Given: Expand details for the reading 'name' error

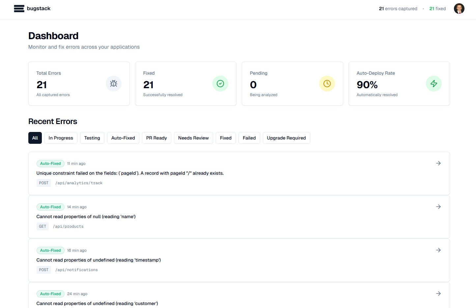Looking at the screenshot, I should [438, 206].
